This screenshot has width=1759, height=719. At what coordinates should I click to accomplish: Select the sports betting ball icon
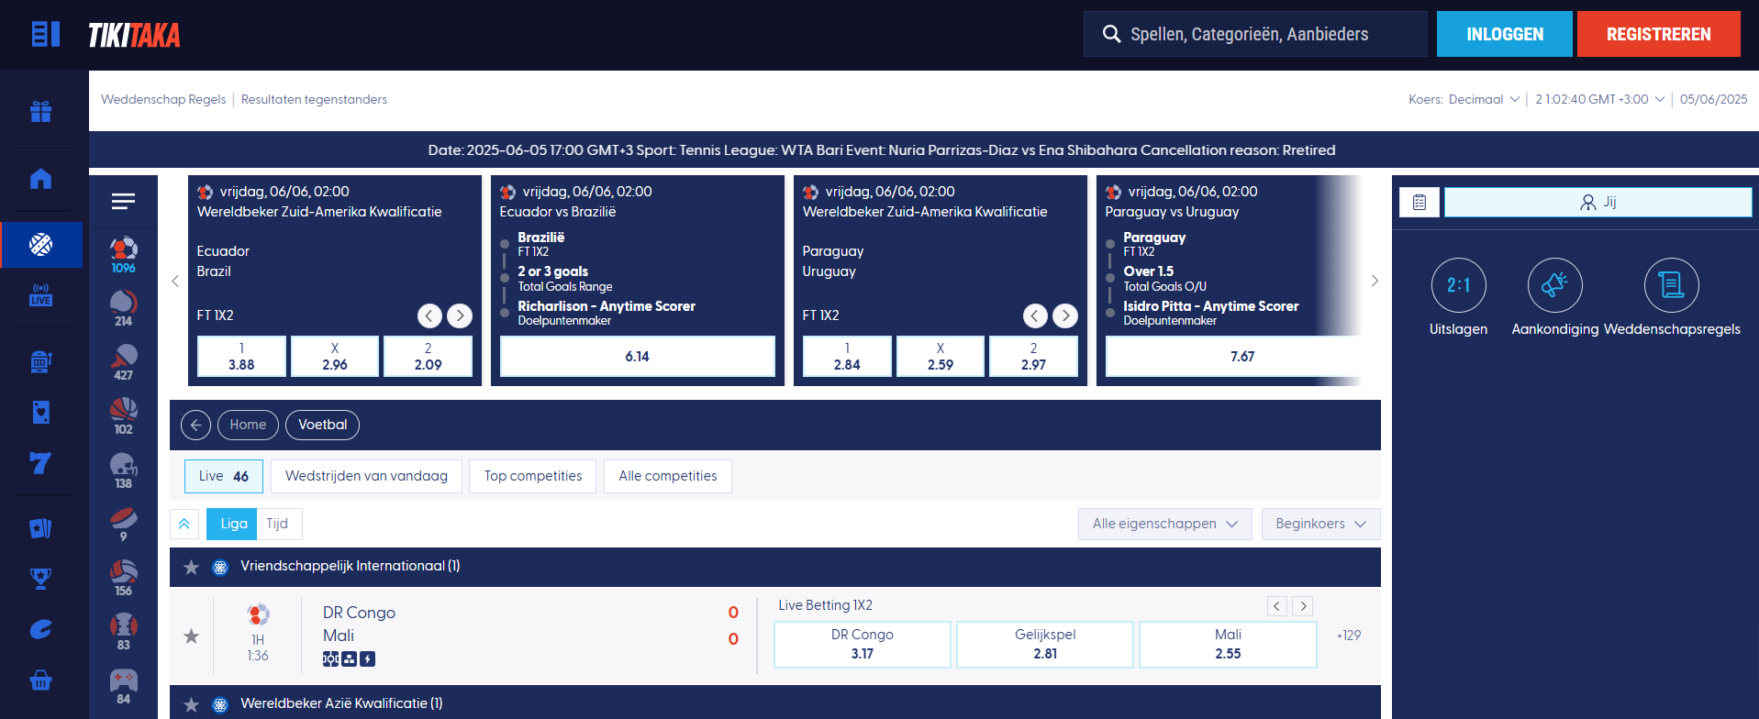(40, 244)
